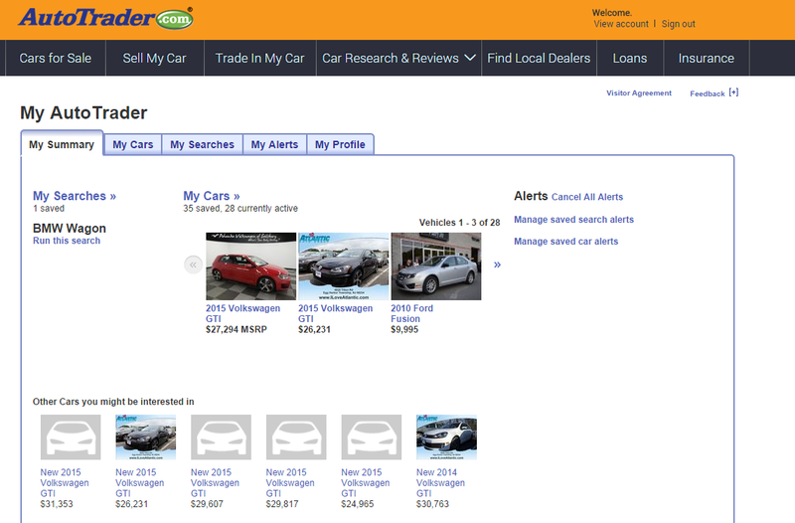The width and height of the screenshot is (795, 523).
Task: Open suggested GTI $26,231 thumbnail photo
Action: coord(145,436)
